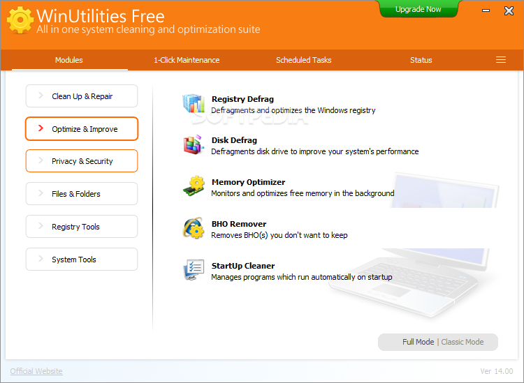
Task: Click the 'WinUtilities Free' title text
Action: (x=101, y=15)
